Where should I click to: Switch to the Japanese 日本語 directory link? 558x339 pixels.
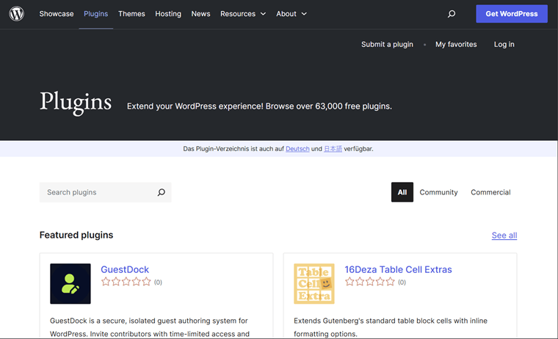click(x=333, y=149)
